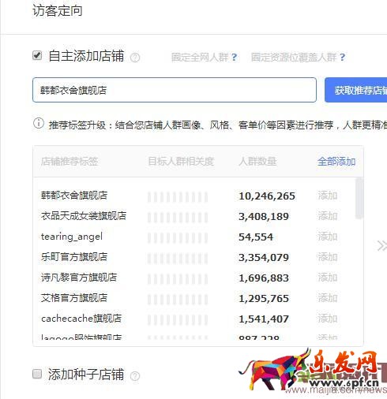Click help icon beside 自主添加店铺
The image size is (387, 399).
[135, 58]
